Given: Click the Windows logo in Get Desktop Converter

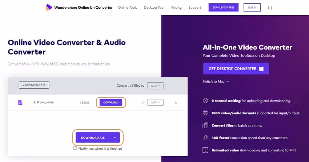Looking at the screenshot, I should (261, 69).
